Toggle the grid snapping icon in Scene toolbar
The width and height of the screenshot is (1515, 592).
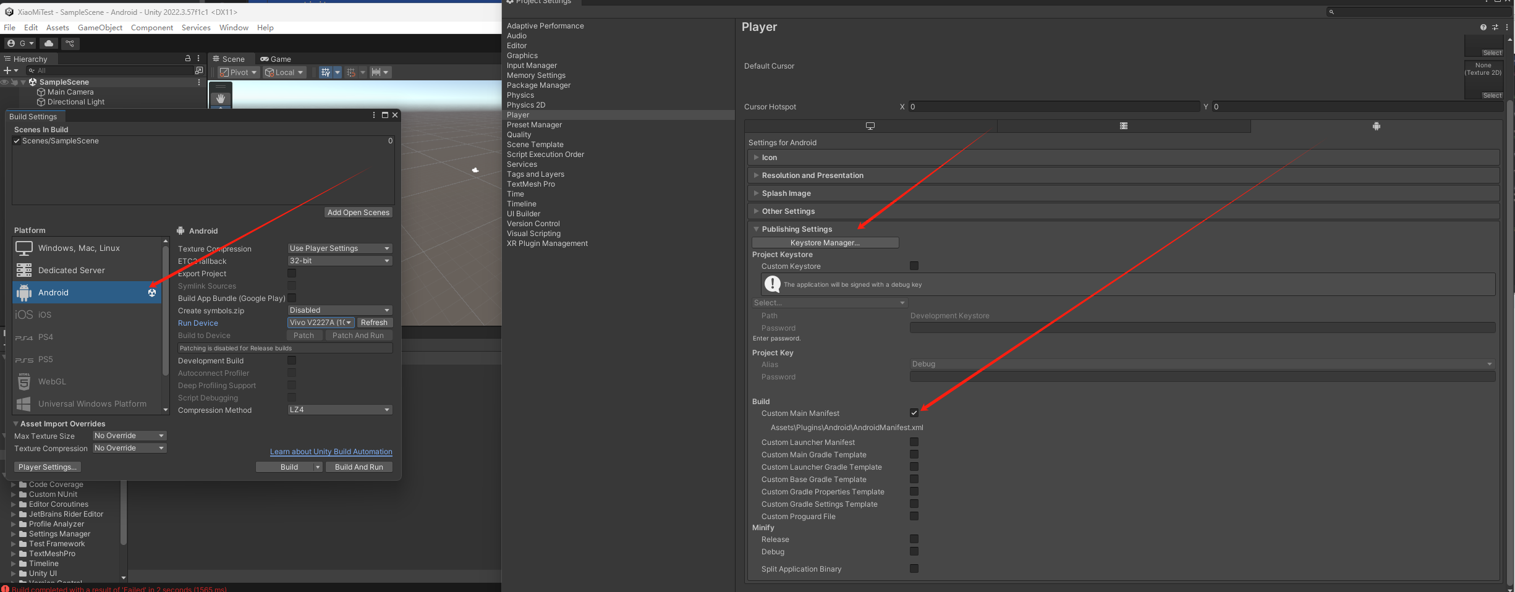326,72
